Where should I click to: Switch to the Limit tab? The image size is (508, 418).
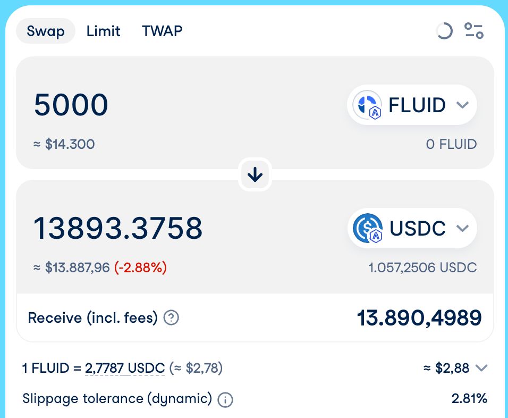pyautogui.click(x=103, y=31)
